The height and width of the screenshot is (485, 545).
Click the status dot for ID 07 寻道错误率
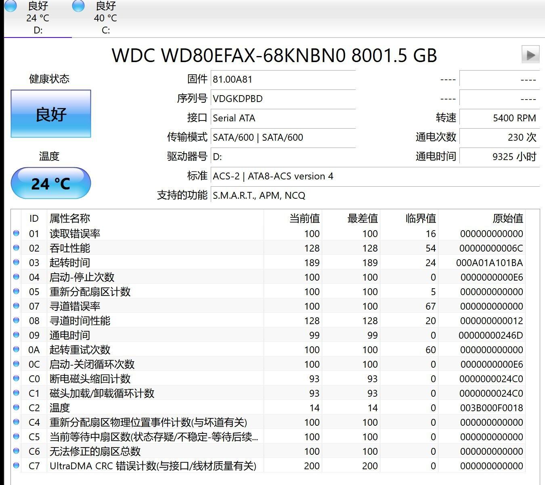click(16, 306)
